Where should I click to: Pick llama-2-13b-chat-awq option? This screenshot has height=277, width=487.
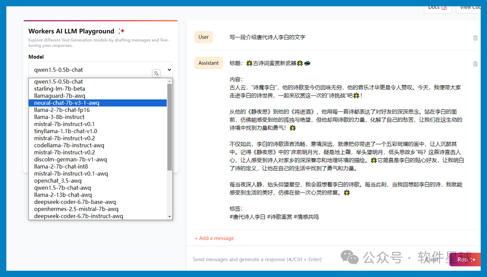98,195
